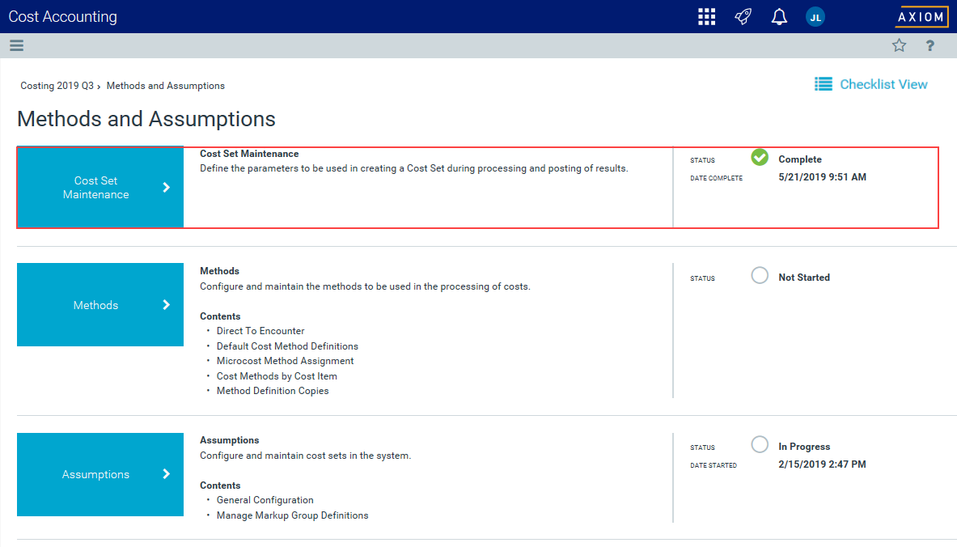
Task: Click the green Complete status checkmark
Action: pos(760,158)
